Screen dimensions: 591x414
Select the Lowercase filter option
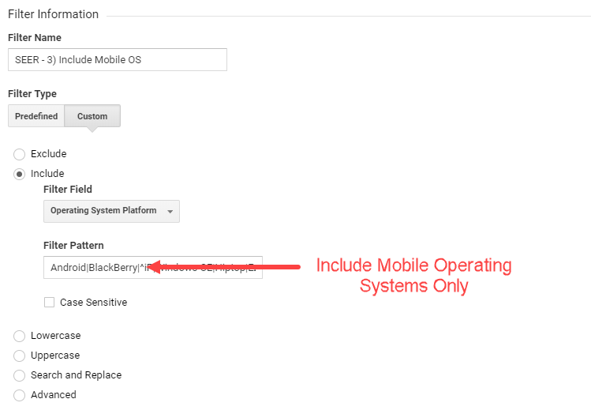[20, 336]
